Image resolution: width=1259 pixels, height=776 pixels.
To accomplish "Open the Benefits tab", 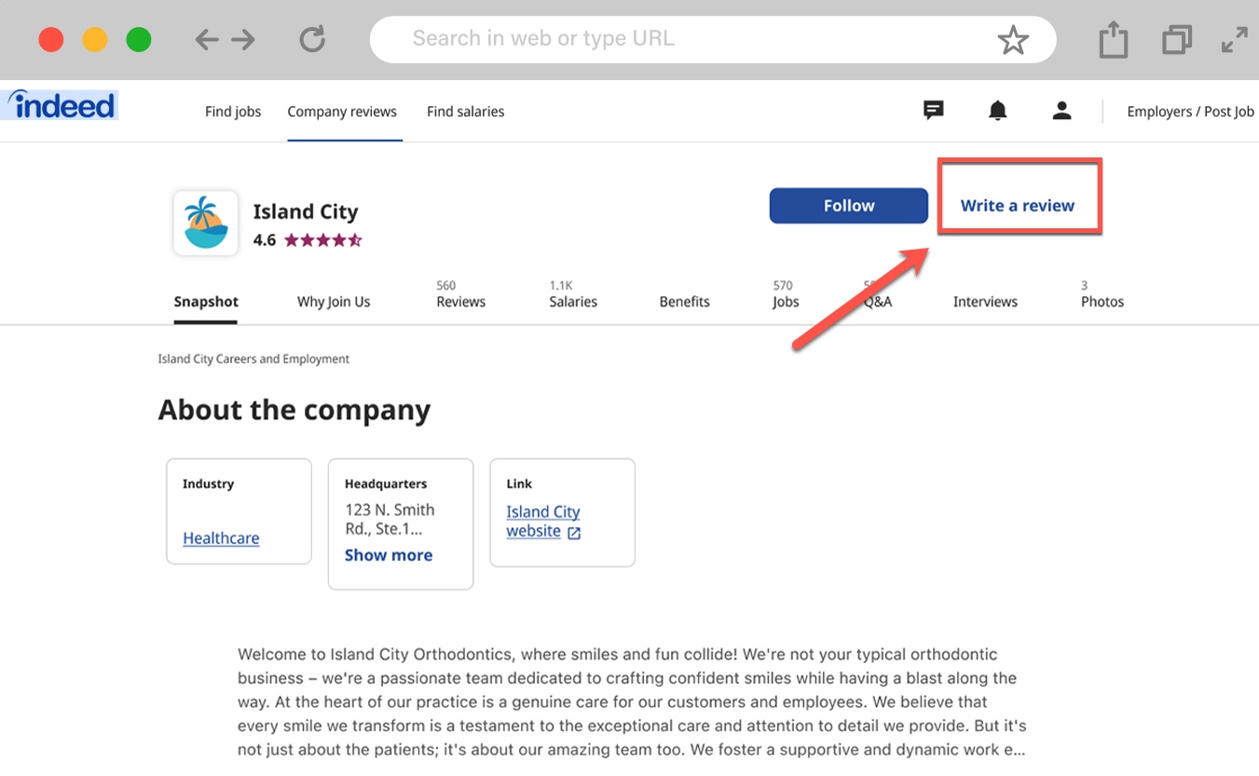I will pyautogui.click(x=684, y=302).
